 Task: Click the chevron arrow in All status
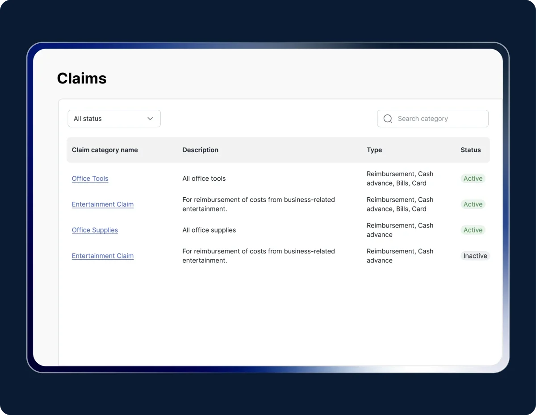pyautogui.click(x=150, y=119)
